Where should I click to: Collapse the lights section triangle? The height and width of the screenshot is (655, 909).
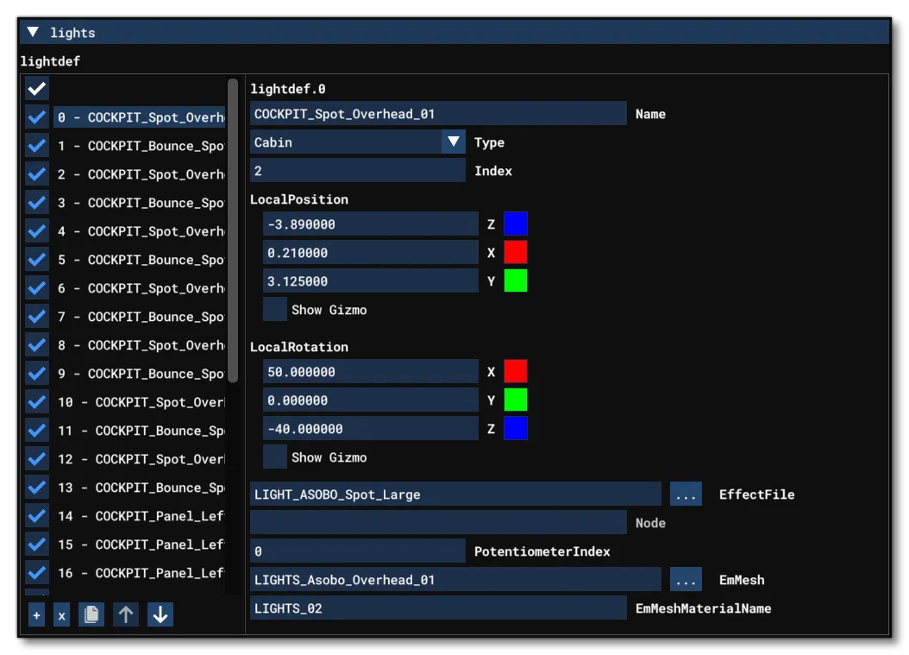33,32
